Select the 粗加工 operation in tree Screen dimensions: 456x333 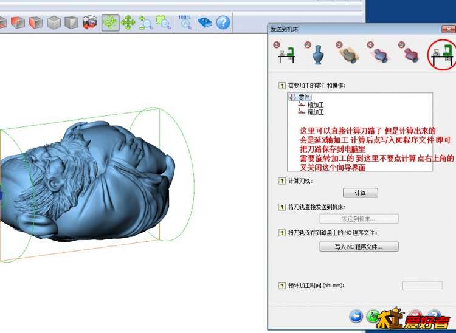[x=315, y=105]
